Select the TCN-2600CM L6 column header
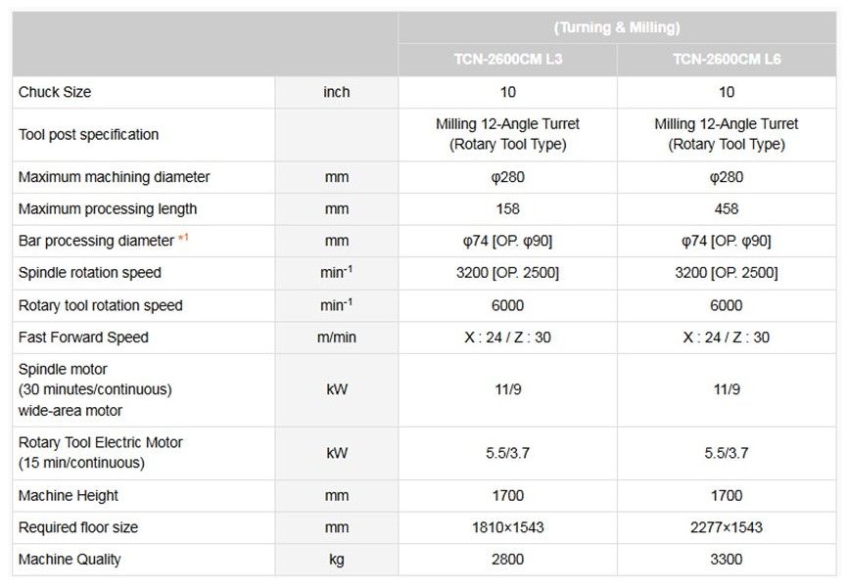 727,59
